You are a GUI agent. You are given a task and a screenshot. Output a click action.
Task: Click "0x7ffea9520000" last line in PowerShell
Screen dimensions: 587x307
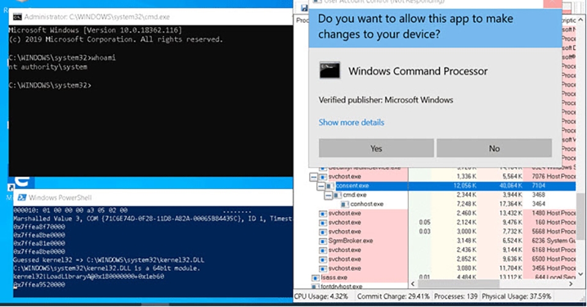point(39,284)
